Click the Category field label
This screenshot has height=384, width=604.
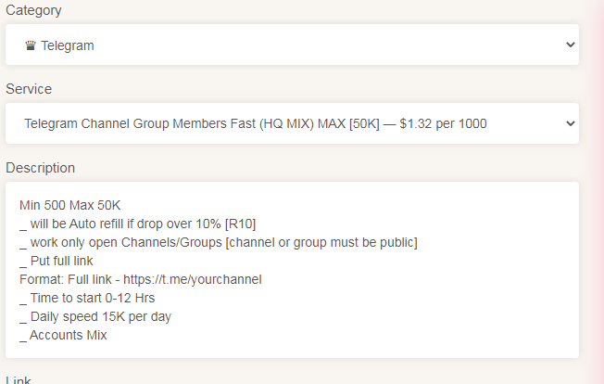35,10
